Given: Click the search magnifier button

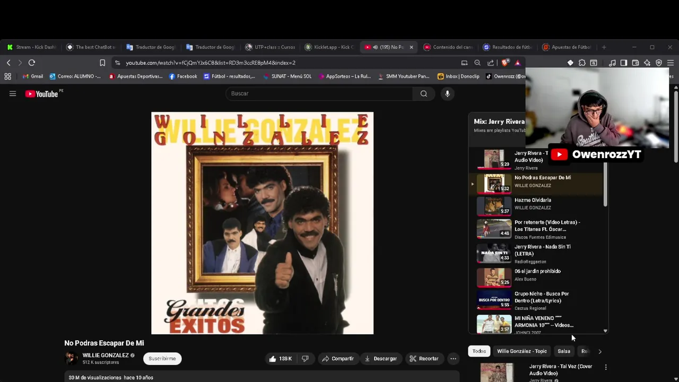Looking at the screenshot, I should pos(423,93).
